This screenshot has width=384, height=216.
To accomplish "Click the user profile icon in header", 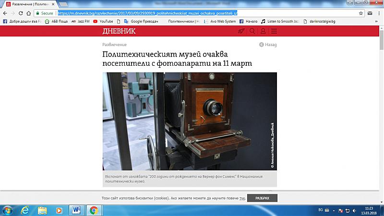I will 263,31.
